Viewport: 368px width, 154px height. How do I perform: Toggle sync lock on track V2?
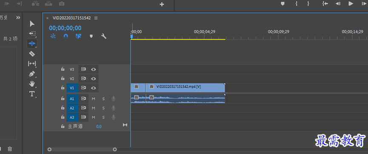click(83, 79)
